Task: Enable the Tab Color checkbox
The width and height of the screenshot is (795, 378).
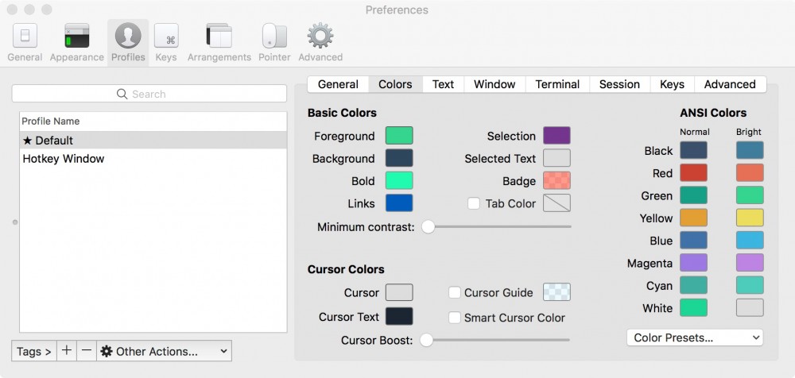Action: [474, 203]
